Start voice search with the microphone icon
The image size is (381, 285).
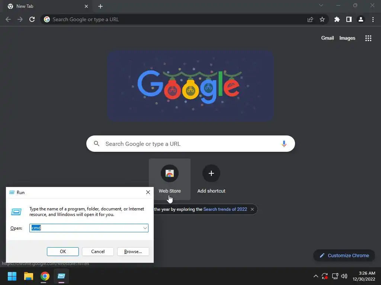click(x=284, y=144)
